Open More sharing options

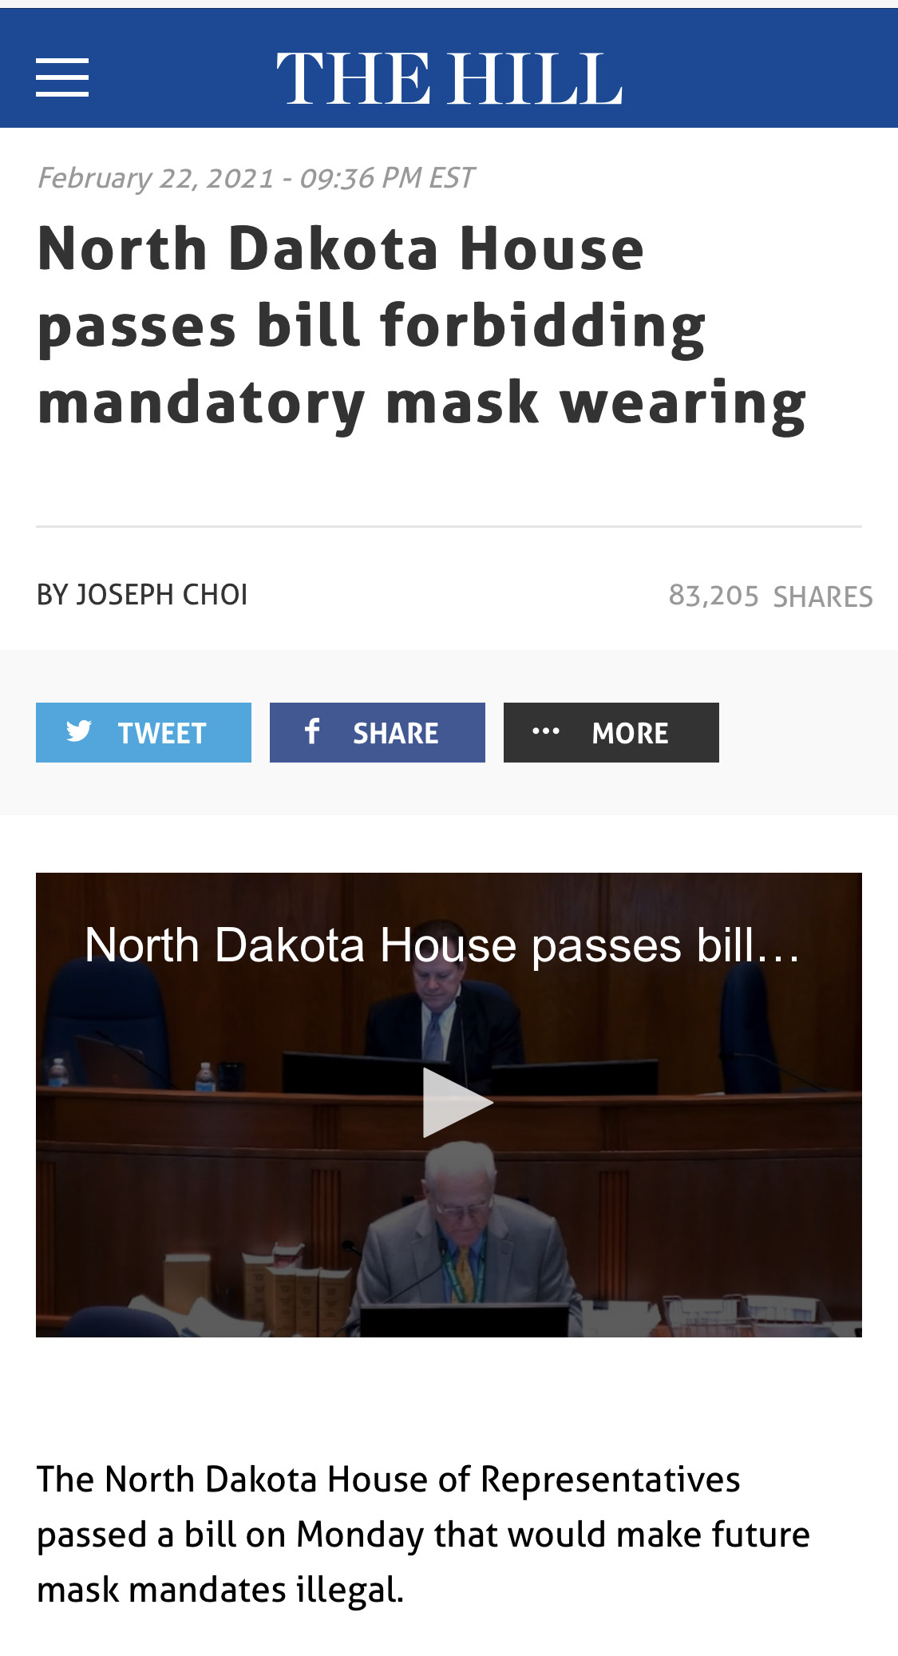pyautogui.click(x=611, y=732)
